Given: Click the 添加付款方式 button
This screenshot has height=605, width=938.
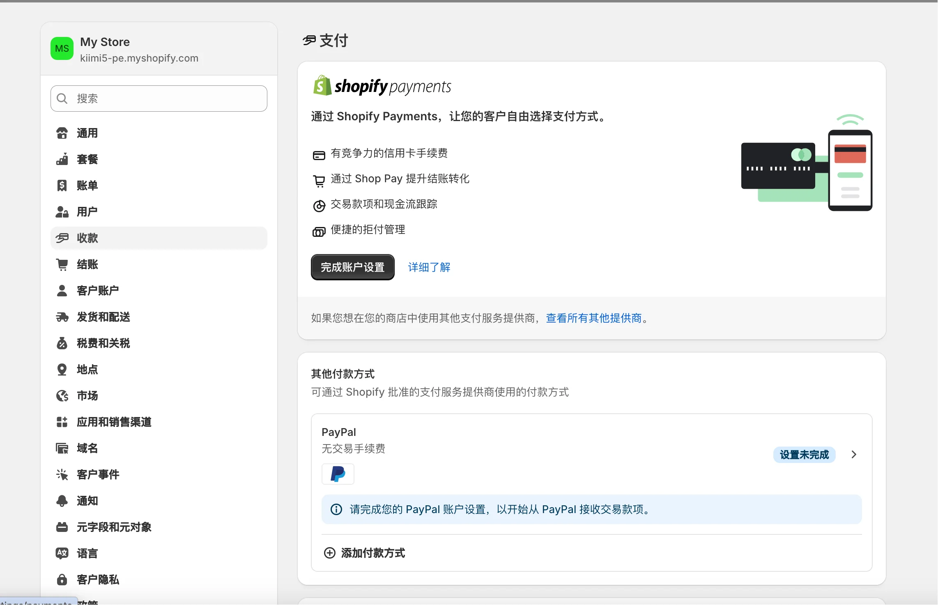Looking at the screenshot, I should coord(365,553).
